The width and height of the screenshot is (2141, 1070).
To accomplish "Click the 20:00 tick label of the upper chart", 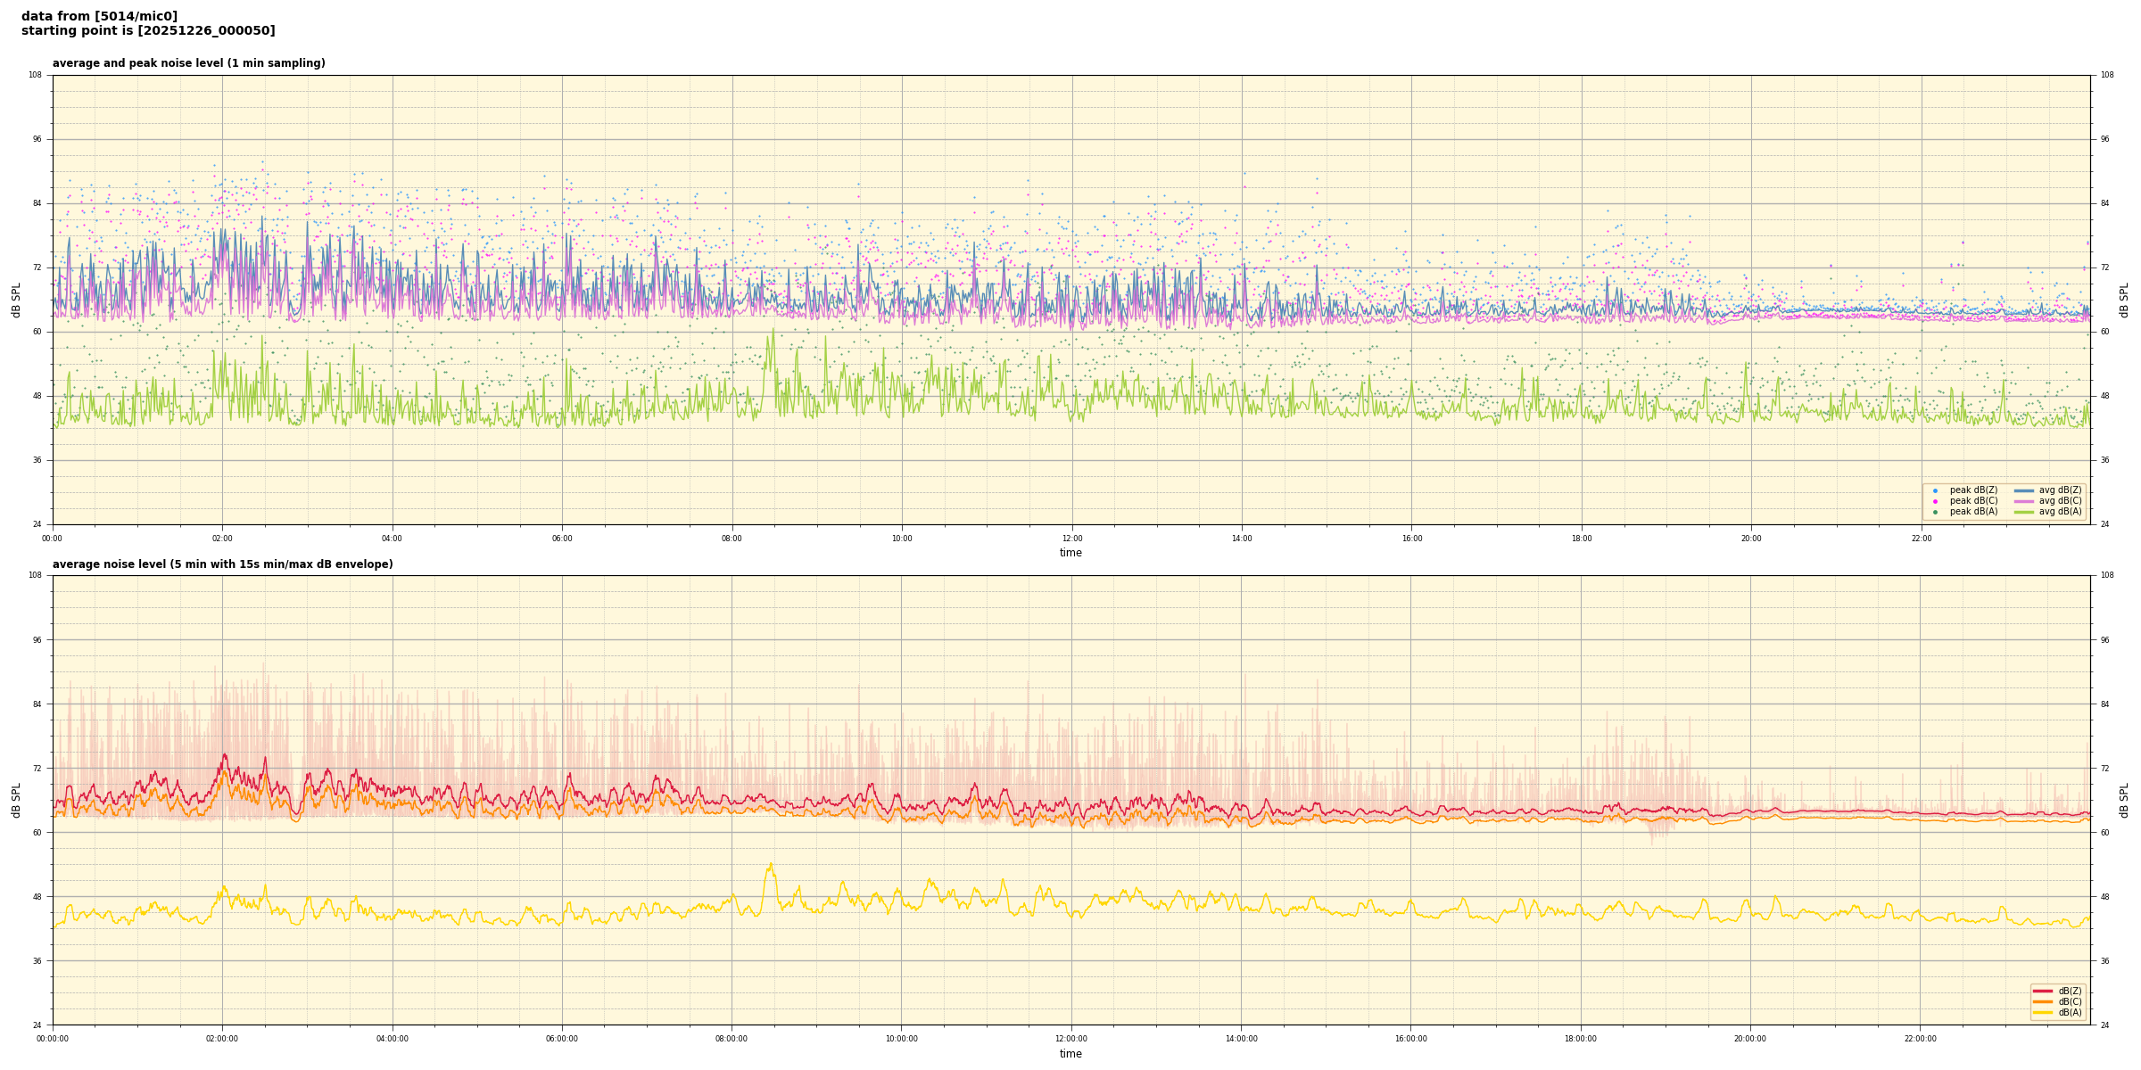I will coord(1751,539).
